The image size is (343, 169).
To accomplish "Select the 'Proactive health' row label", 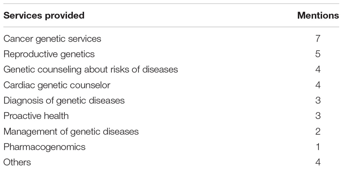I will (36, 116).
